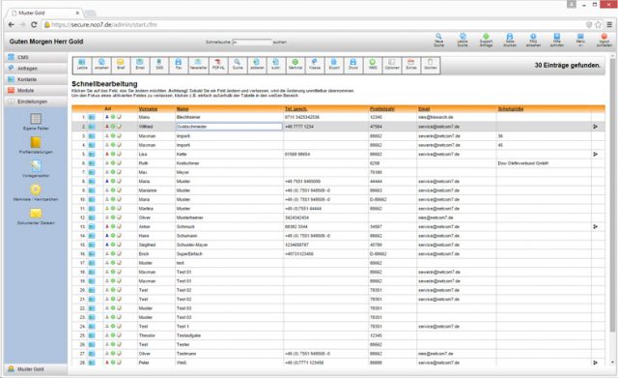Open the Email toolbar action
The height and width of the screenshot is (378, 618).
[x=140, y=65]
